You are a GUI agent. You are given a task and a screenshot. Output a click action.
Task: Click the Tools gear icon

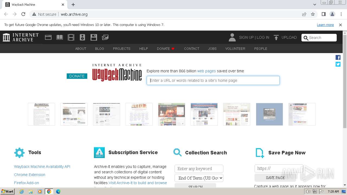coord(19,153)
